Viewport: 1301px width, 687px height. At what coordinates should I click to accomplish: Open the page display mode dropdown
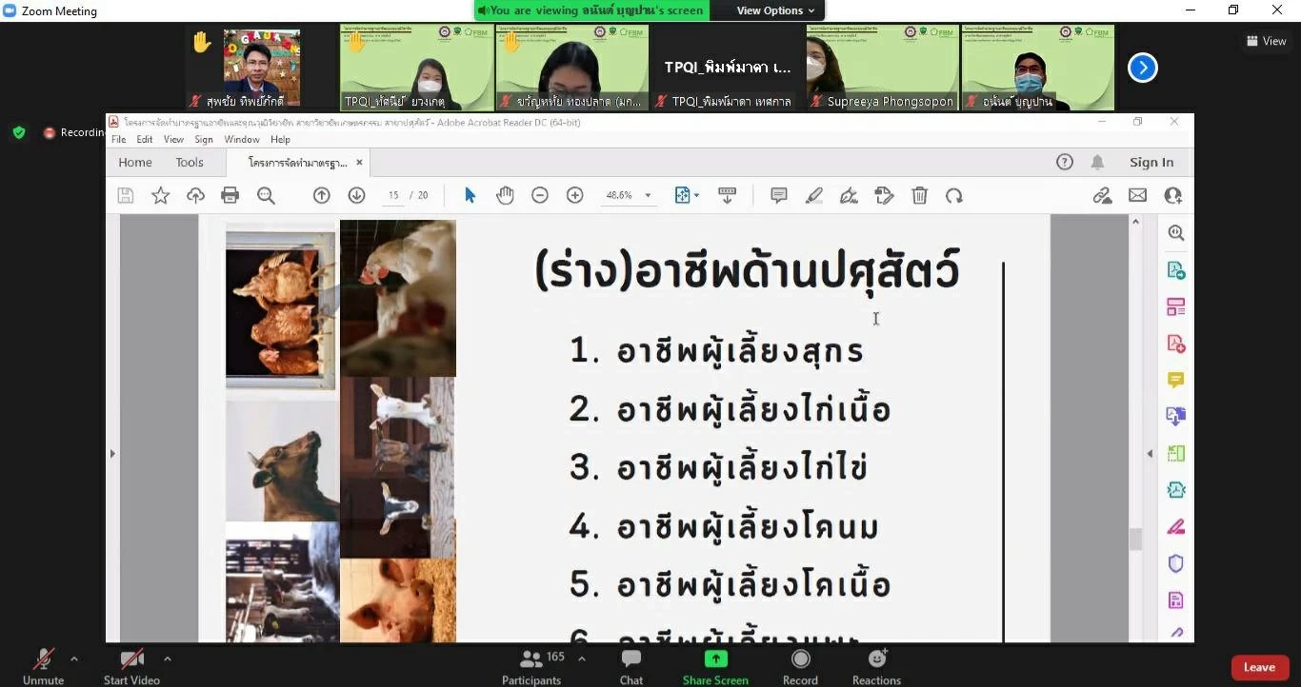(x=687, y=195)
